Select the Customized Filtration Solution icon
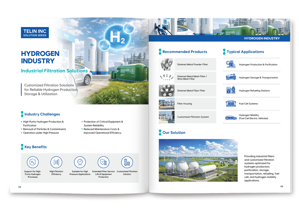The image size is (299, 210). point(127,162)
